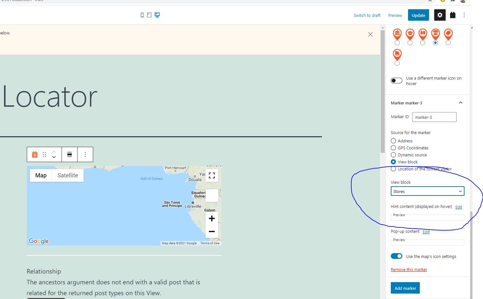This screenshot has height=299, width=483.
Task: Edit the Hint content
Action: pyautogui.click(x=458, y=207)
